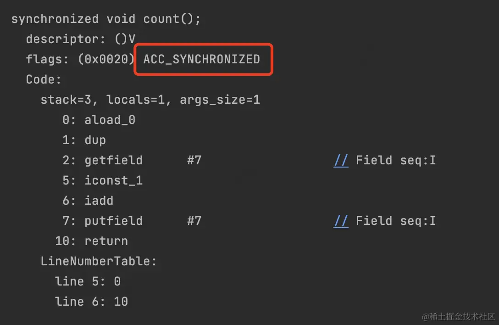Click the iconst_1 instruction
The height and width of the screenshot is (325, 499).
[x=113, y=181]
